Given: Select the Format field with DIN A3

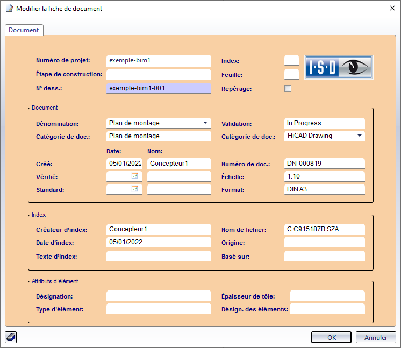Looking at the screenshot, I should (324, 189).
